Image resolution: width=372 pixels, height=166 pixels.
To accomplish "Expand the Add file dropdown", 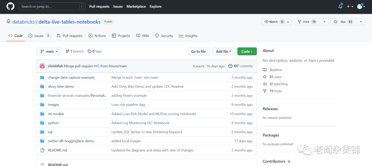I will [x=224, y=52].
